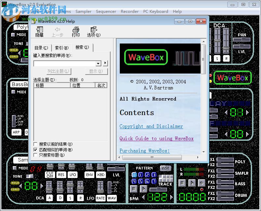
Task: Click the sampler WAV label button
Action: tap(112, 198)
